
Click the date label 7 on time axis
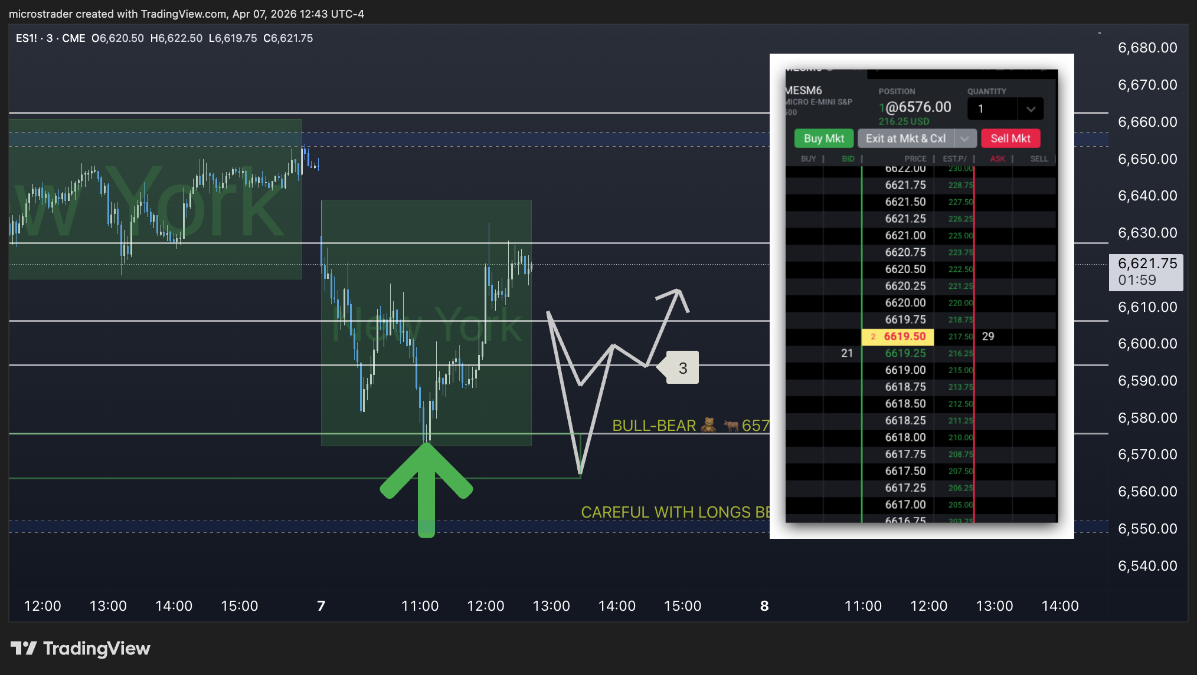[x=321, y=606]
